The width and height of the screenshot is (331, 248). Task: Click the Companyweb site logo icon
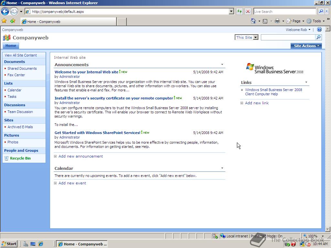pyautogui.click(x=6, y=38)
